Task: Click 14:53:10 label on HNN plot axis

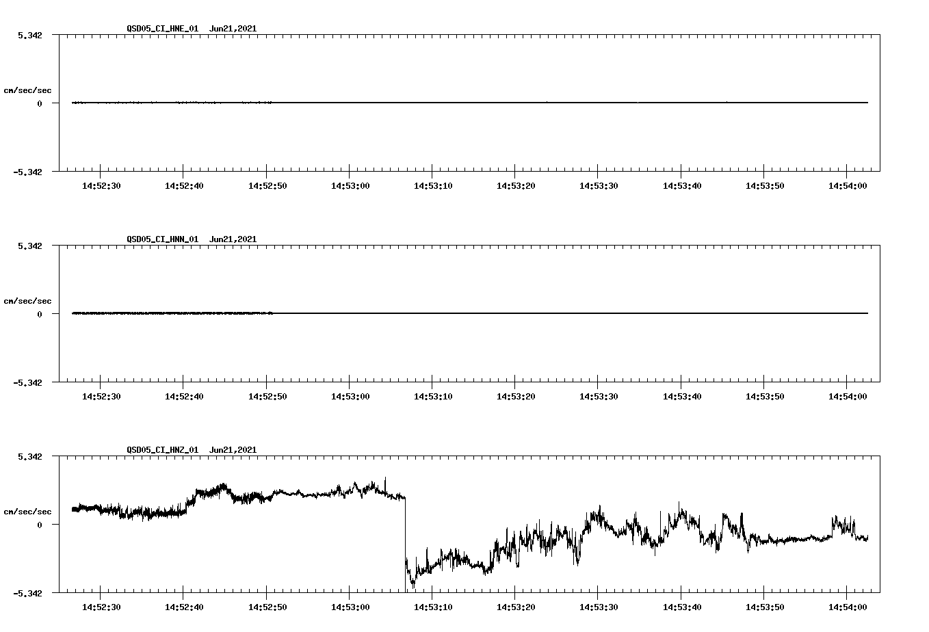Action: click(432, 396)
